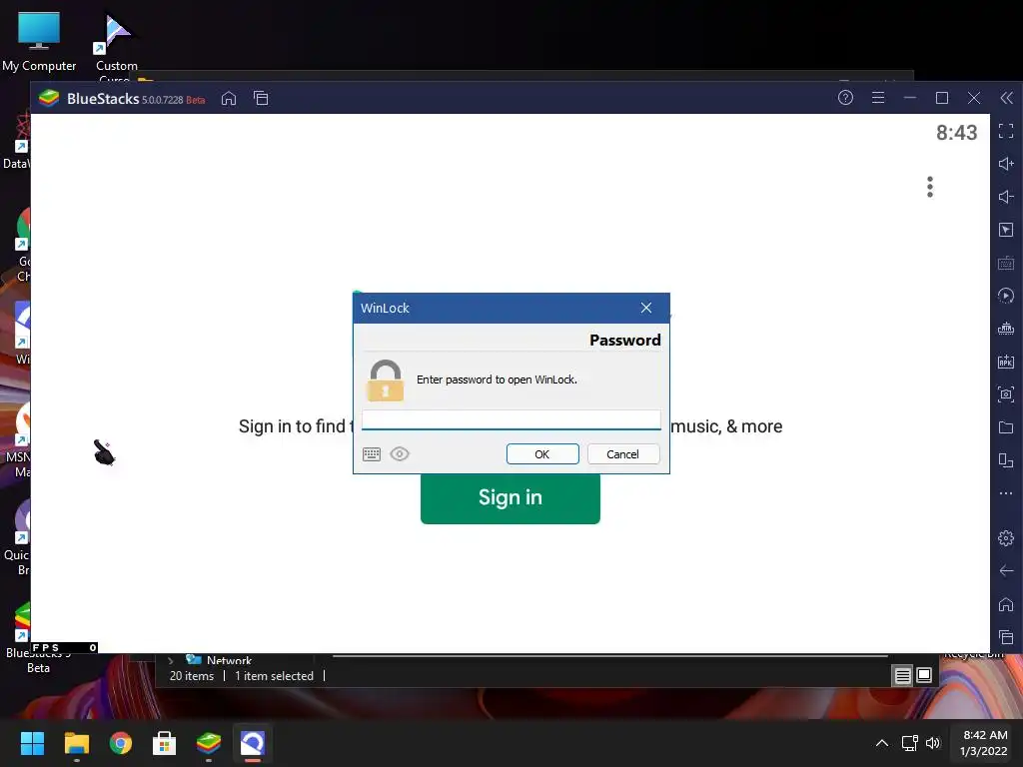Open the macro recorder sidebar icon
The width and height of the screenshot is (1023, 767).
click(x=1006, y=296)
